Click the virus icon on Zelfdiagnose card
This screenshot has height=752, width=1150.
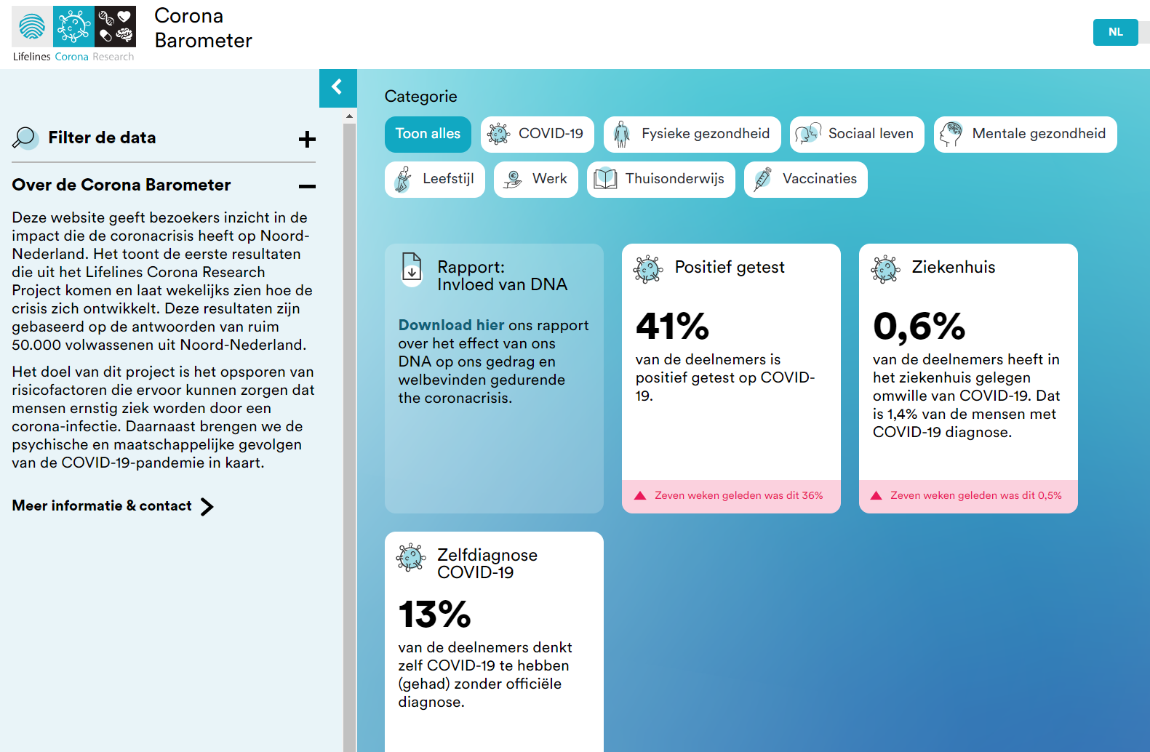coord(411,557)
